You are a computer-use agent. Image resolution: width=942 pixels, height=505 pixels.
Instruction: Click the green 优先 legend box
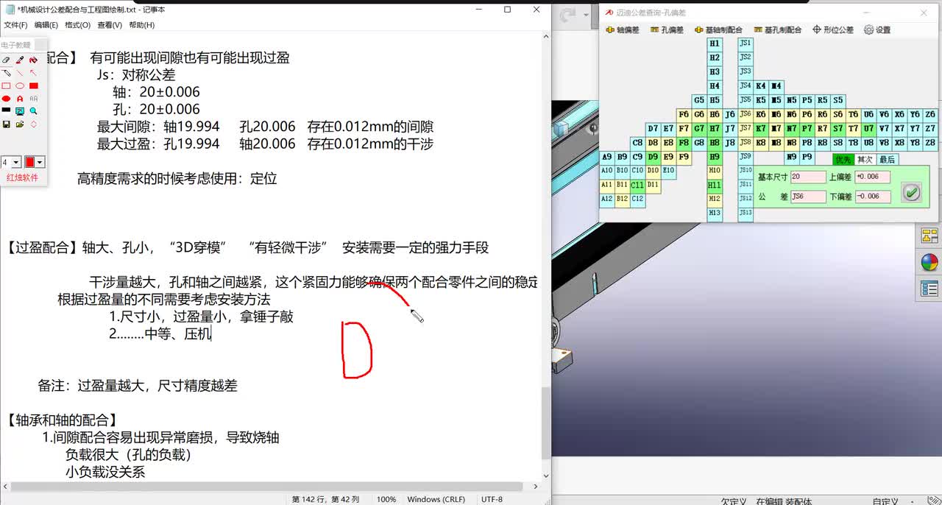(x=843, y=160)
